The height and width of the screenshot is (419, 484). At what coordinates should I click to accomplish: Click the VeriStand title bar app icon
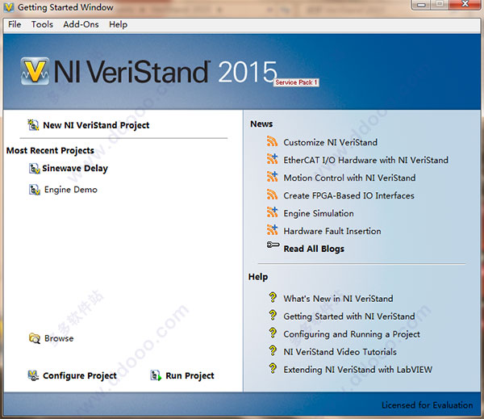(9, 7)
